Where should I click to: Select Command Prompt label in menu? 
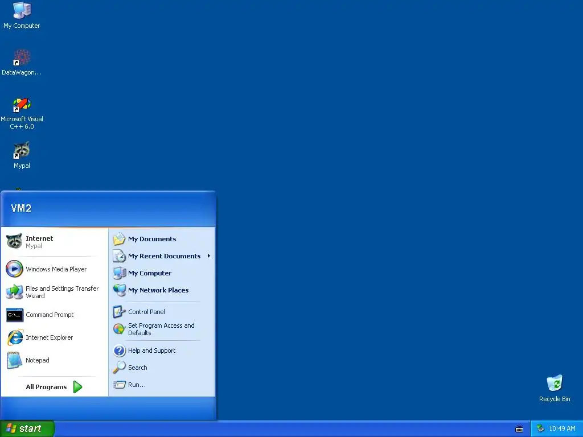click(x=50, y=315)
